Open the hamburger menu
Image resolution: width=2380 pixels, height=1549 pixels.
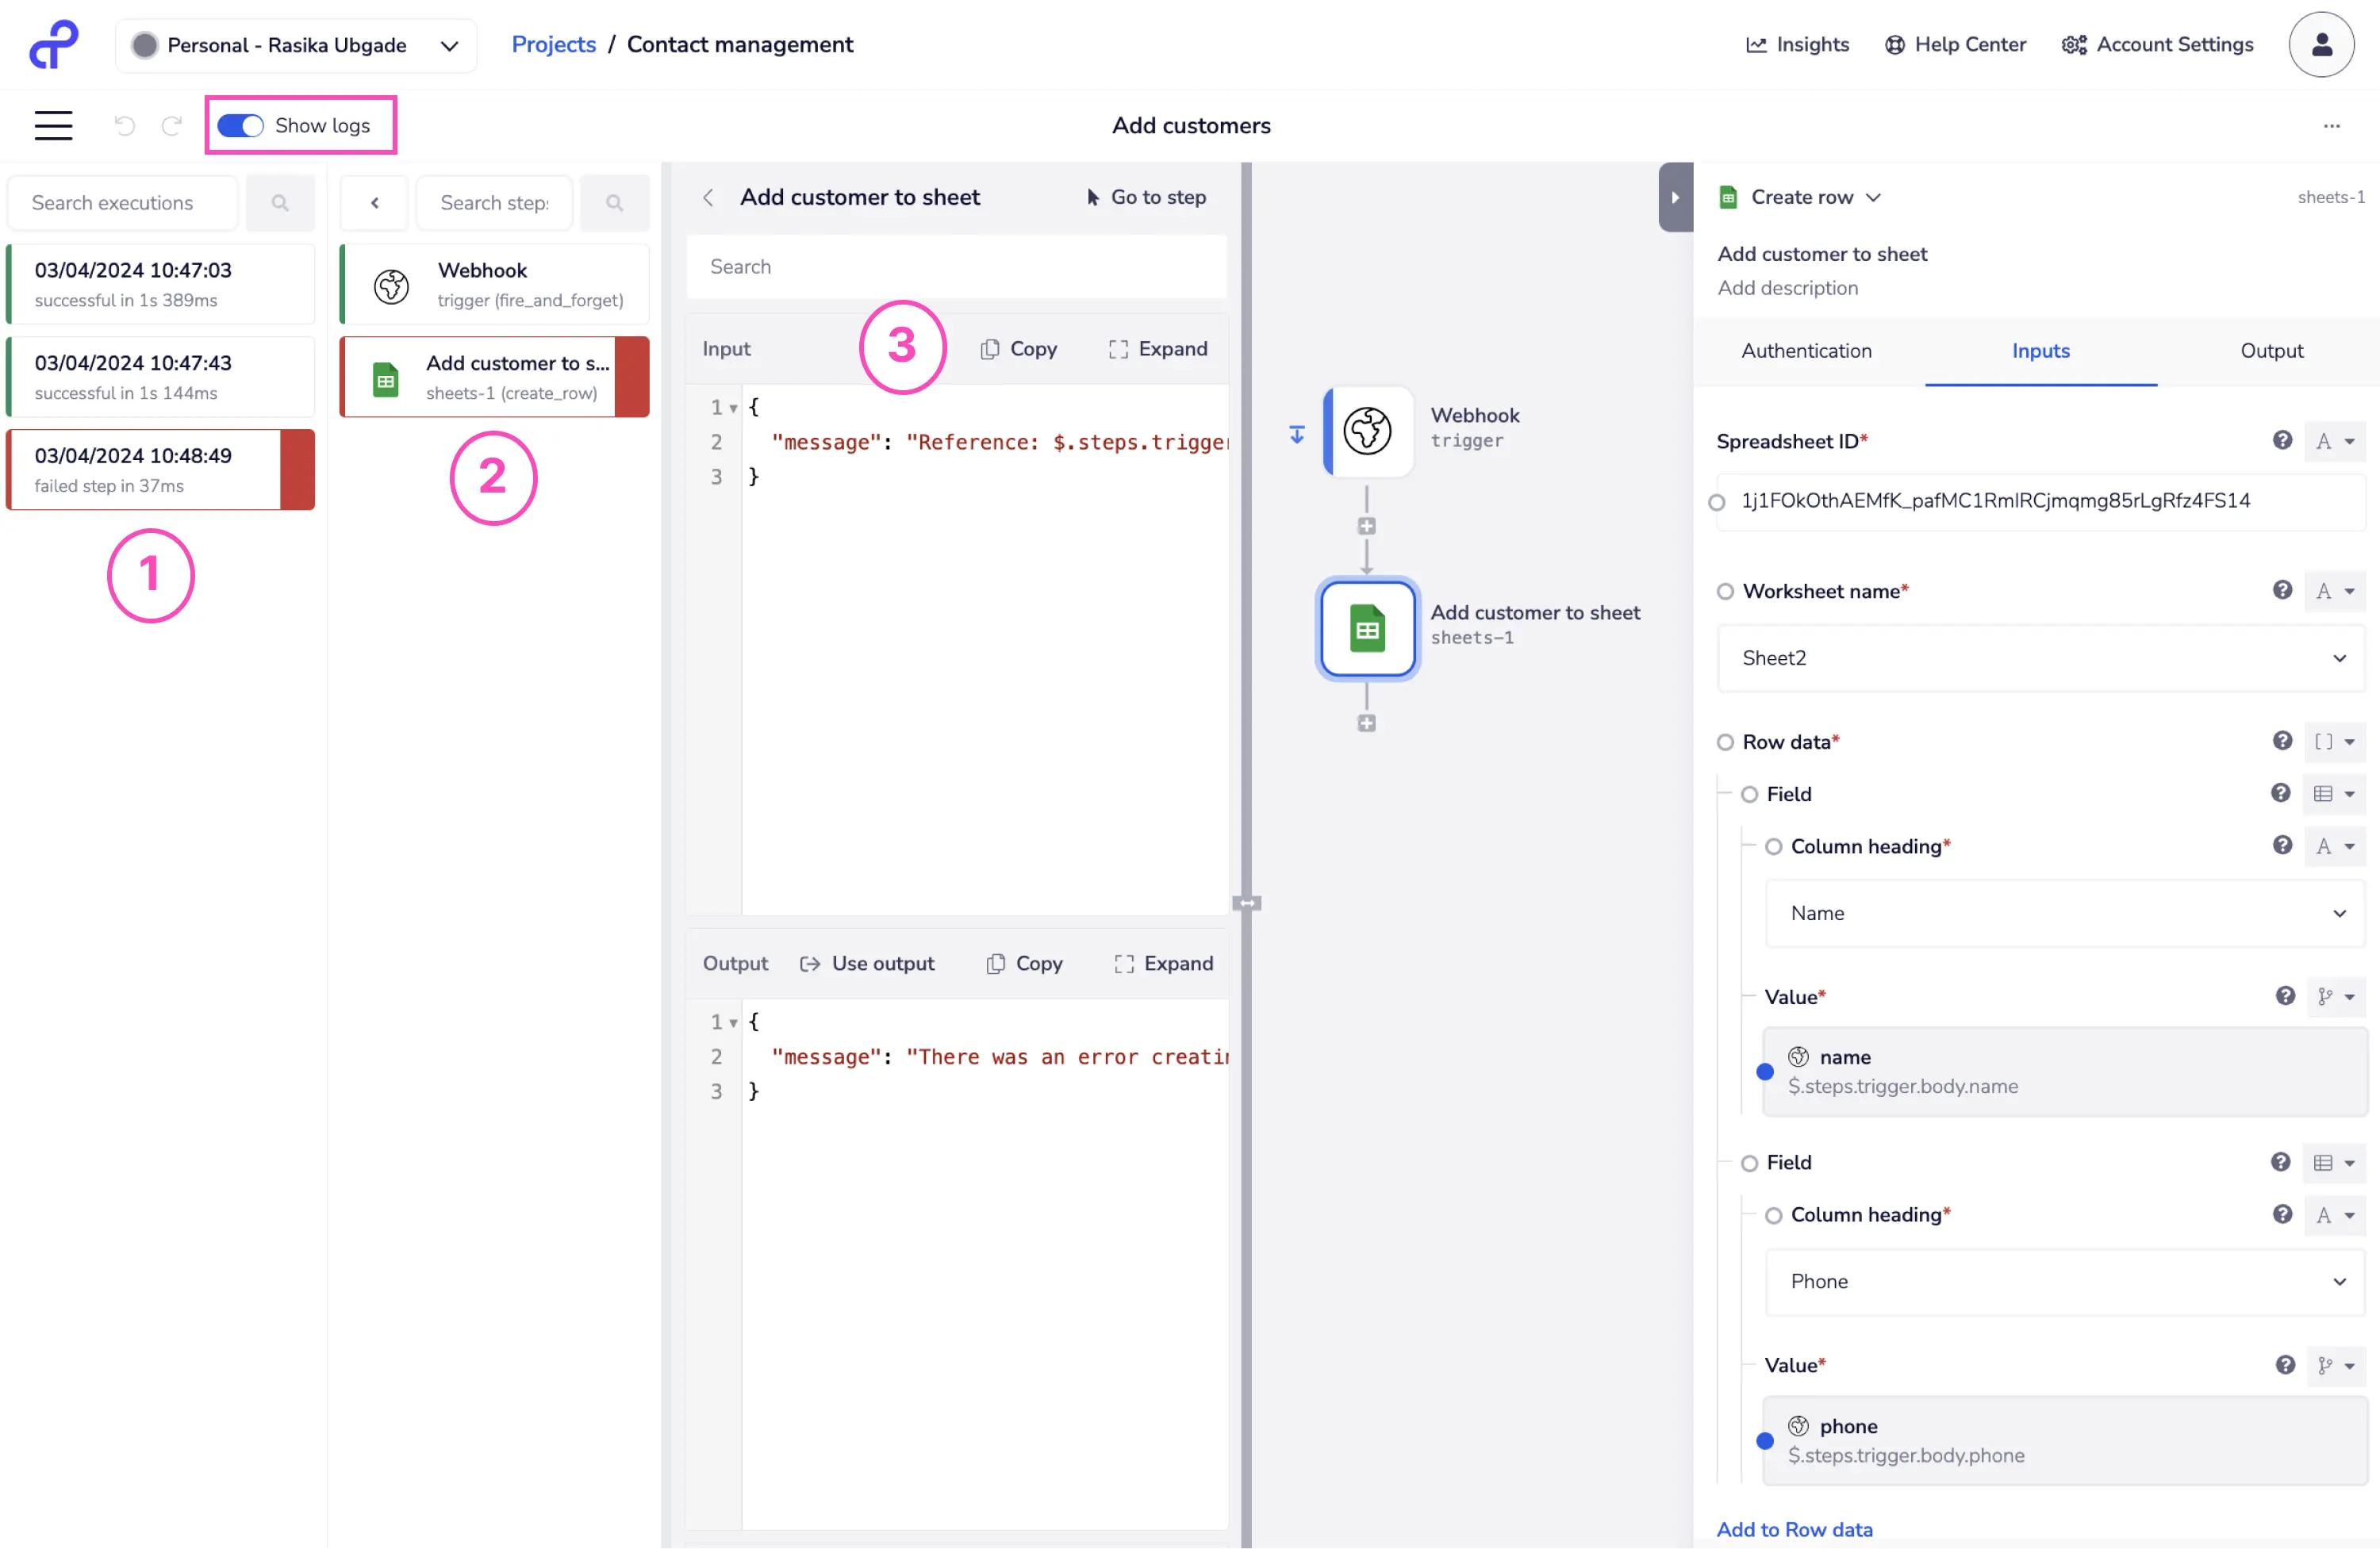pos(53,125)
